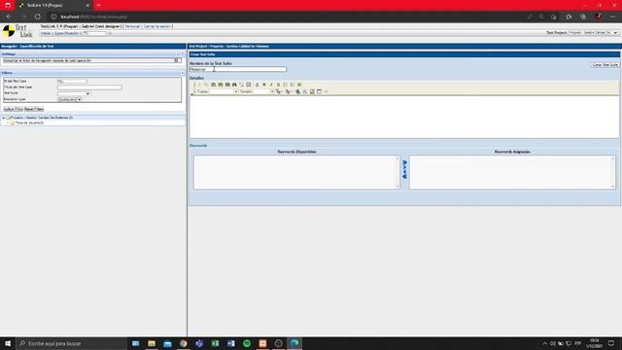
Task: Open Spotify from the taskbar
Action: coord(247,343)
